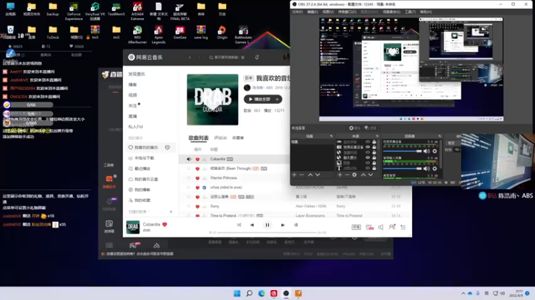Toggle lock on 视频采集设备 source

(x=374, y=147)
